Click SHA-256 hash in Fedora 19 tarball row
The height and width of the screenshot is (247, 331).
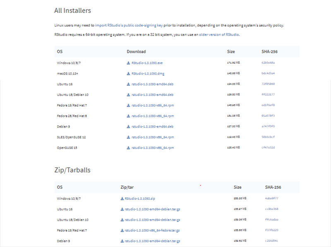tap(272, 230)
